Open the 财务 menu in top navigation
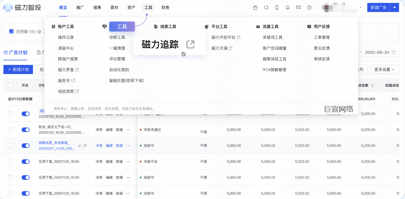 (165, 7)
